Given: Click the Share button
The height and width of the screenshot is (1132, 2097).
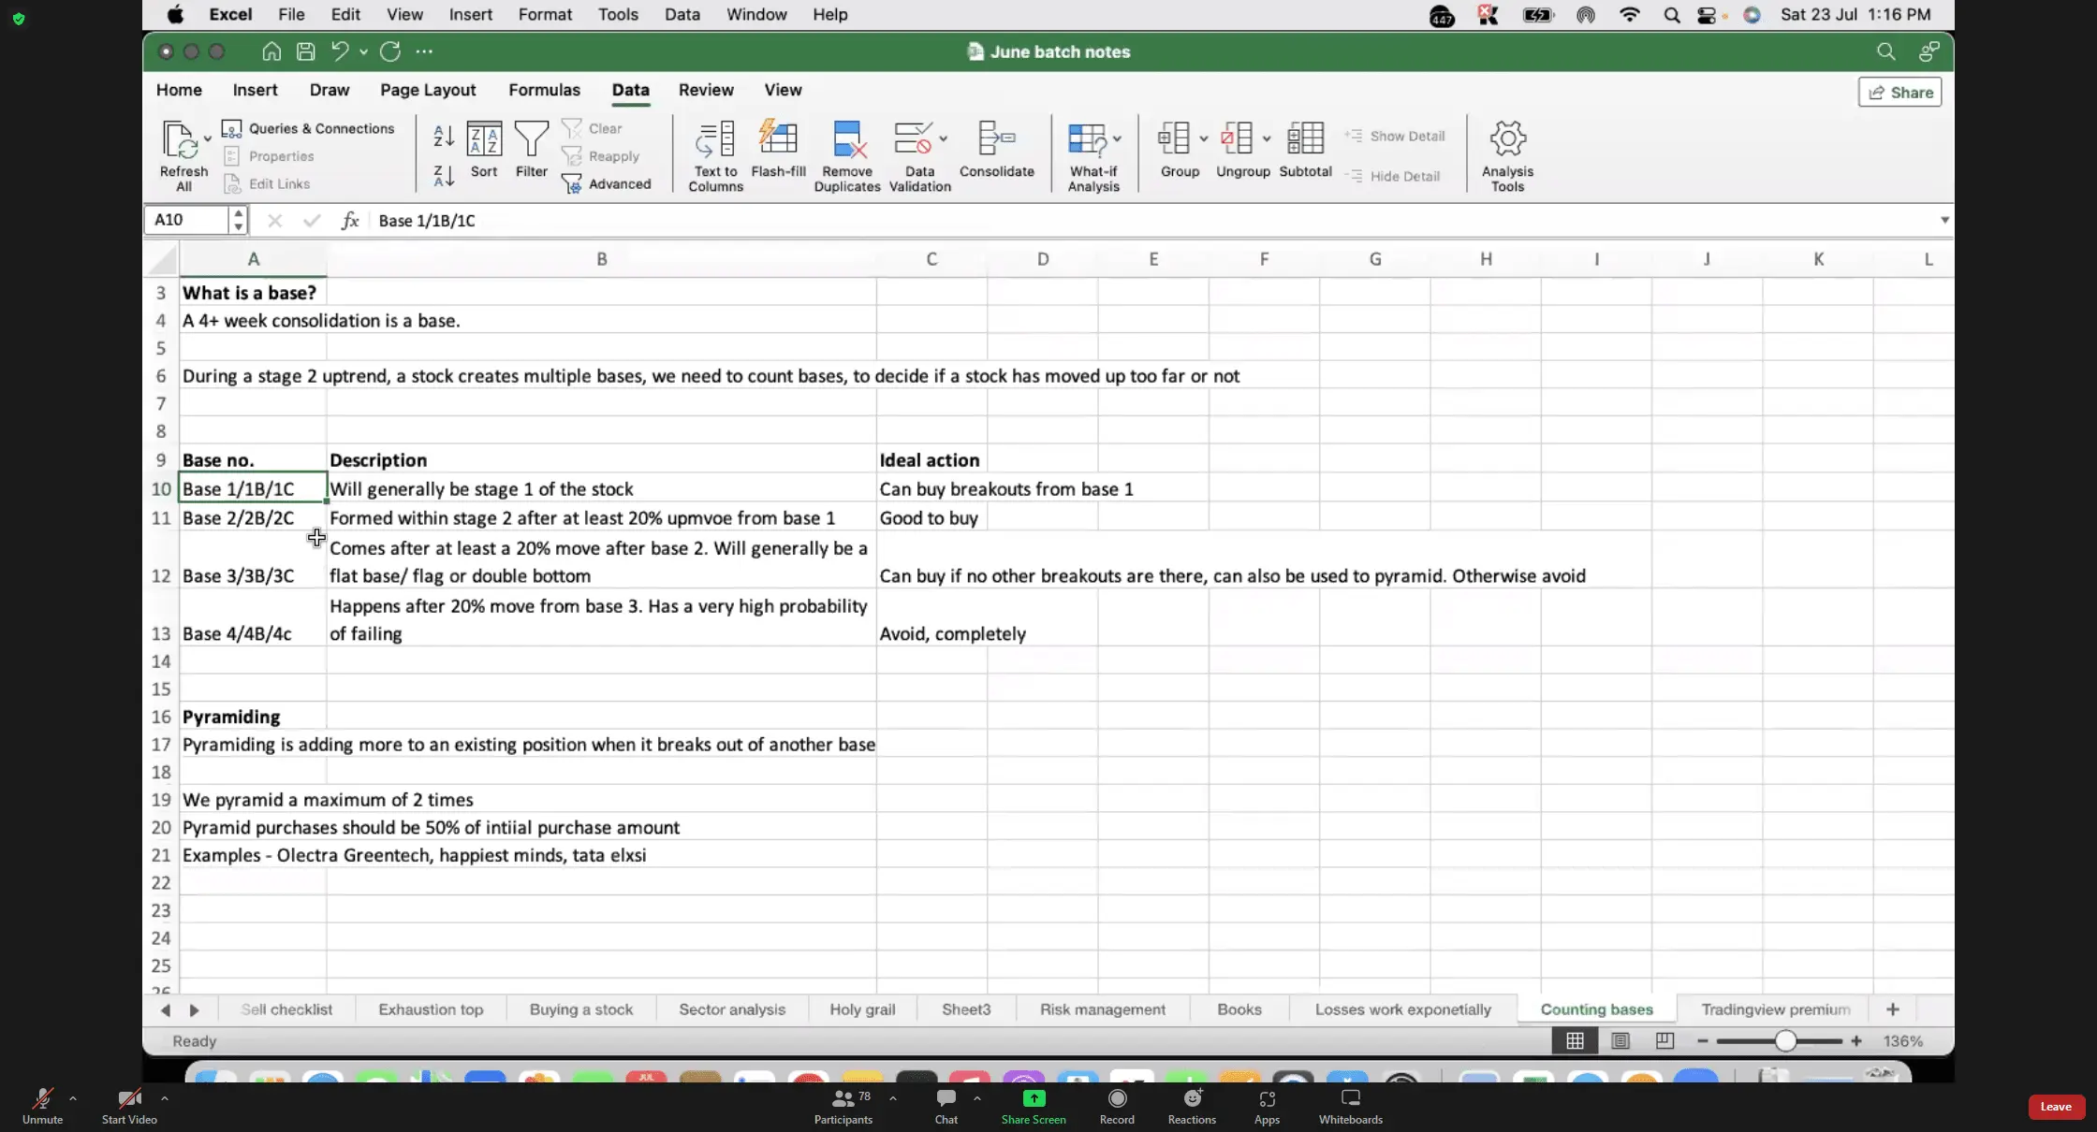Looking at the screenshot, I should [1899, 92].
